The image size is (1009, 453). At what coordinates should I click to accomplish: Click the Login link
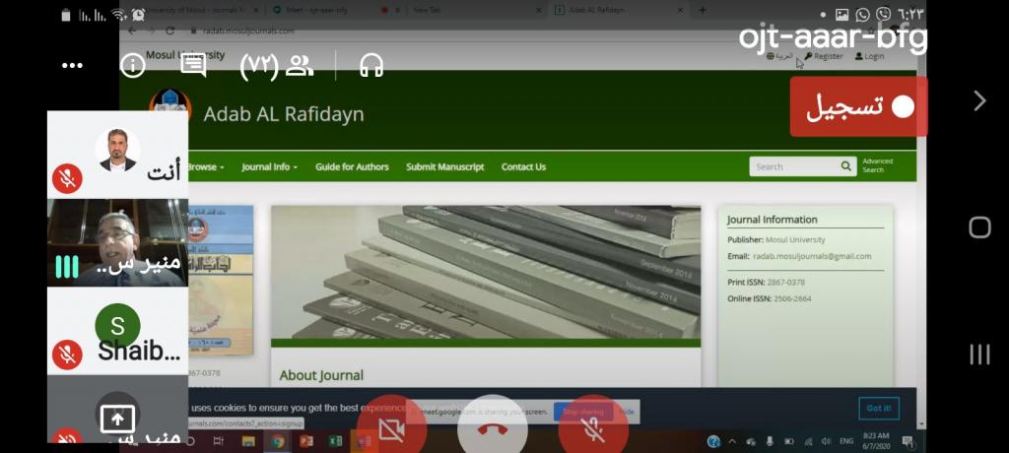(870, 56)
